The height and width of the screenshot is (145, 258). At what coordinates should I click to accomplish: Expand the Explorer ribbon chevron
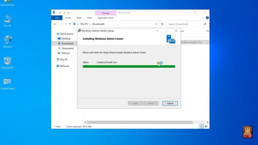coord(203,18)
